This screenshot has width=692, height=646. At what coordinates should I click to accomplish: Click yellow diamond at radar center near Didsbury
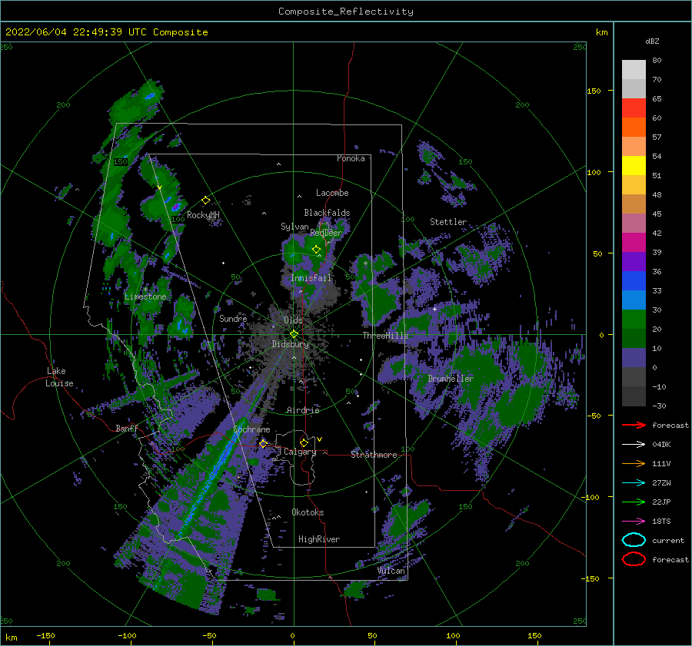coord(294,334)
